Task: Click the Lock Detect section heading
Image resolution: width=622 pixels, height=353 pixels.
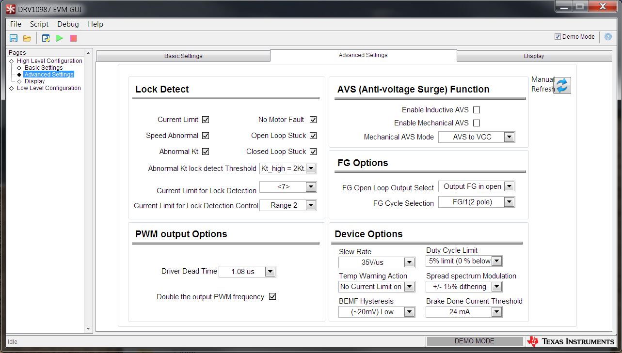Action: pos(162,90)
